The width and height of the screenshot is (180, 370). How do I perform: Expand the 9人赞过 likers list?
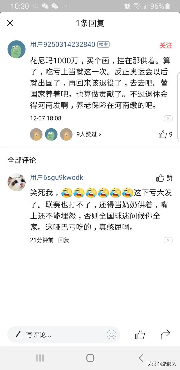89,134
